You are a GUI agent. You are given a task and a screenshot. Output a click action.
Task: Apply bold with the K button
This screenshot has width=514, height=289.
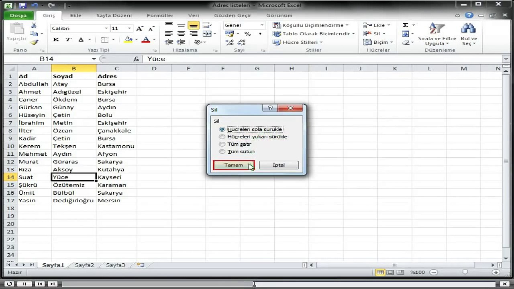pos(56,39)
